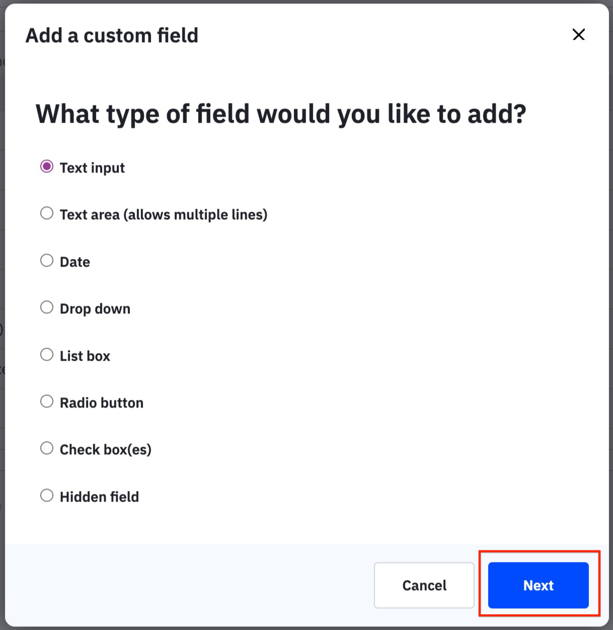Click the Radio button label text

pyautogui.click(x=101, y=403)
